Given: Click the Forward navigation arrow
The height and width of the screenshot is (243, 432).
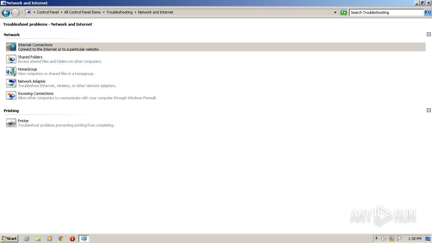Looking at the screenshot, I should pos(15,12).
